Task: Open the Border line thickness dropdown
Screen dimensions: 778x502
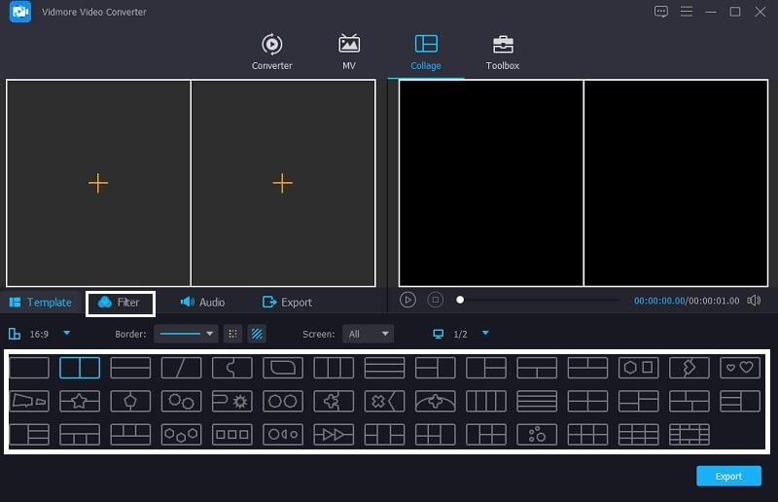Action: coord(186,334)
